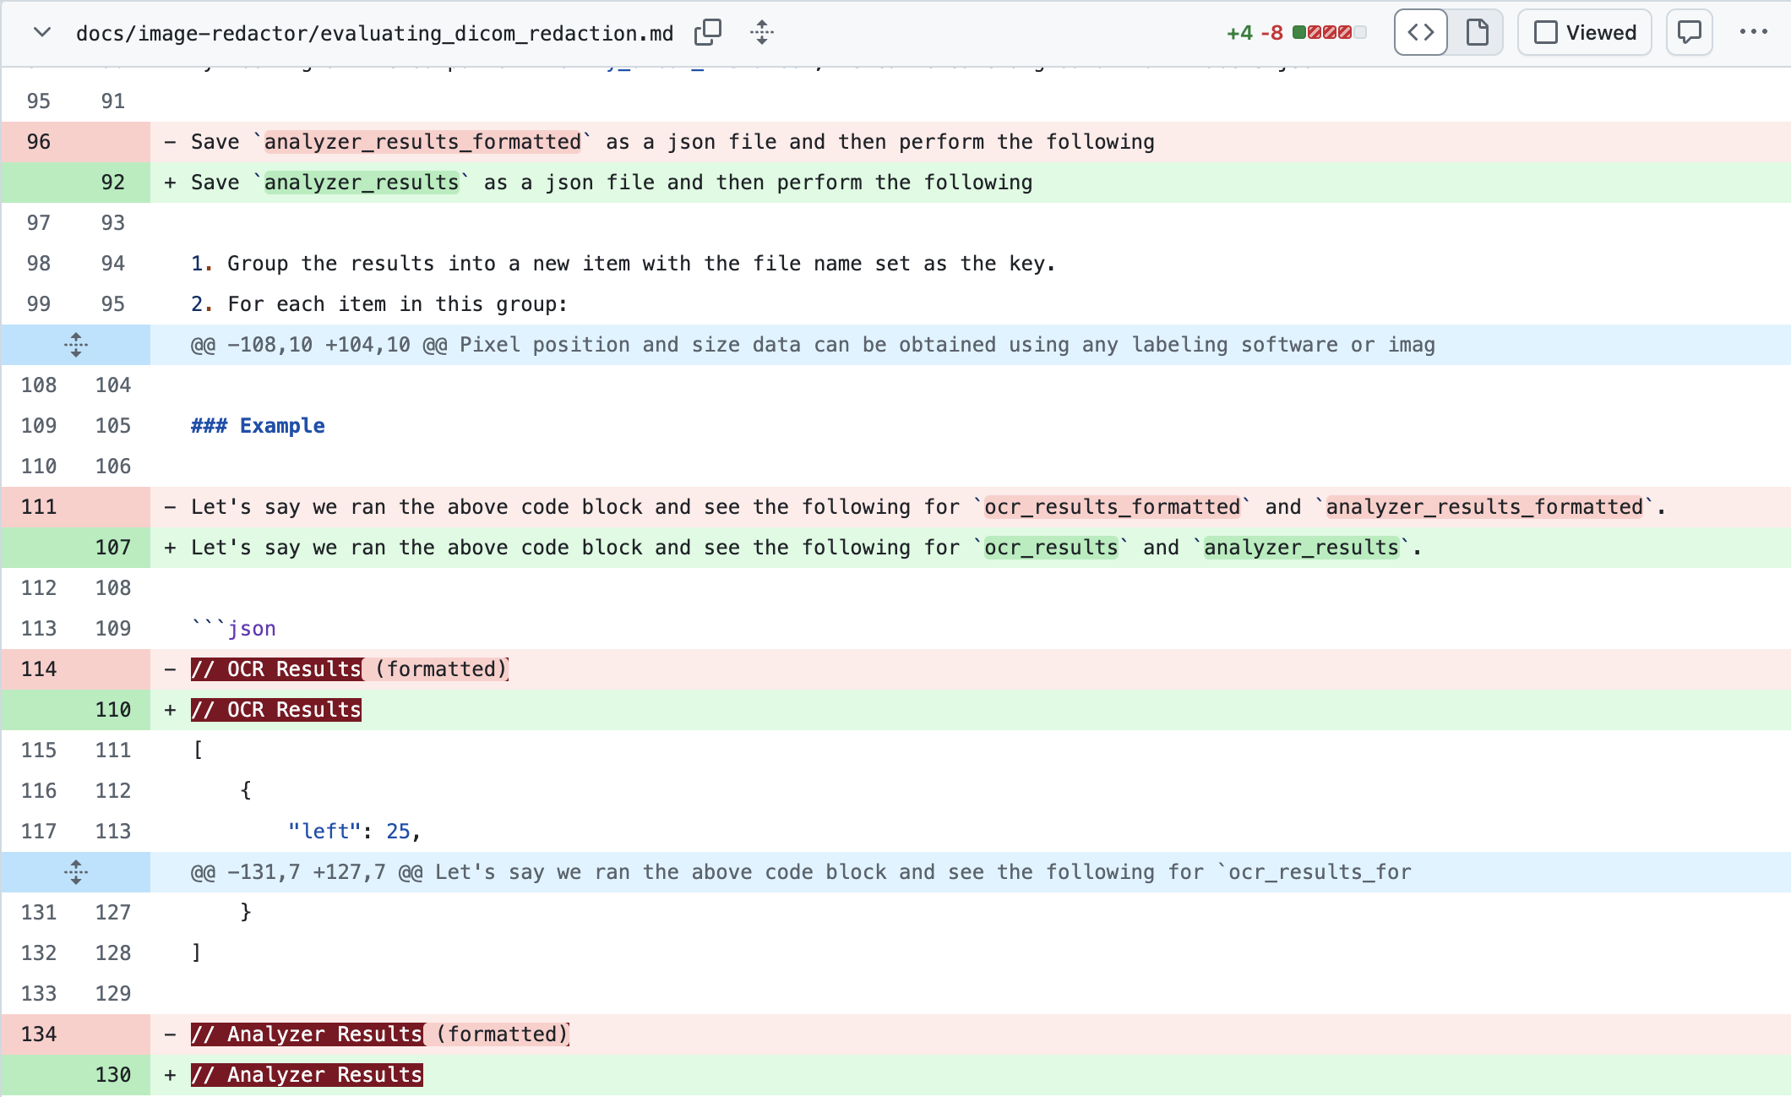
Task: Click added line number 130
Action: [x=113, y=1075]
